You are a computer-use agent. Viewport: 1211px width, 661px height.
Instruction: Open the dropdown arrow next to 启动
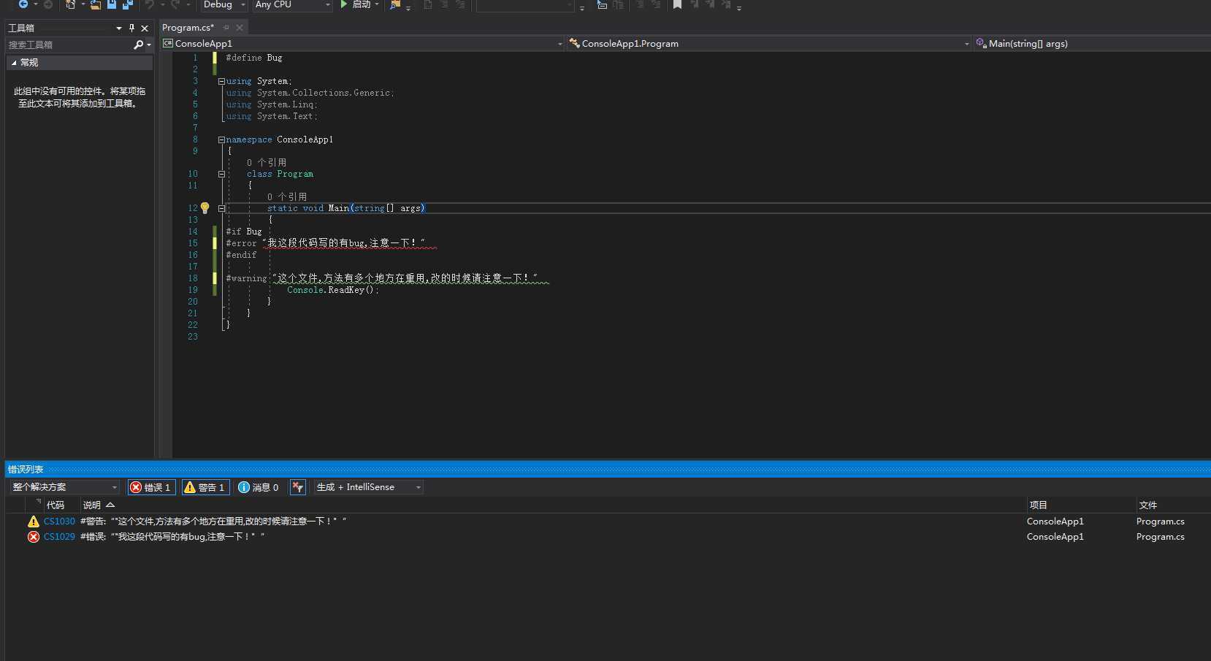pos(377,4)
